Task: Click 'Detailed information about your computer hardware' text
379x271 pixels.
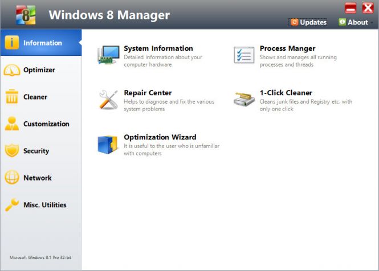Action: point(163,61)
